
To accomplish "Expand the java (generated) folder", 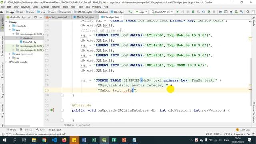I will (10, 54).
